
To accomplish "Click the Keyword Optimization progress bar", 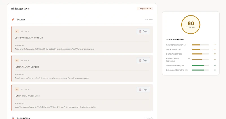I will coord(200,45).
